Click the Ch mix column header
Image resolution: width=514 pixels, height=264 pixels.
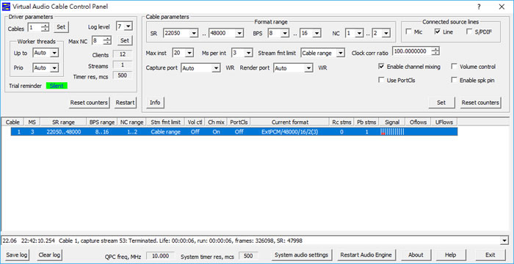[217, 122]
